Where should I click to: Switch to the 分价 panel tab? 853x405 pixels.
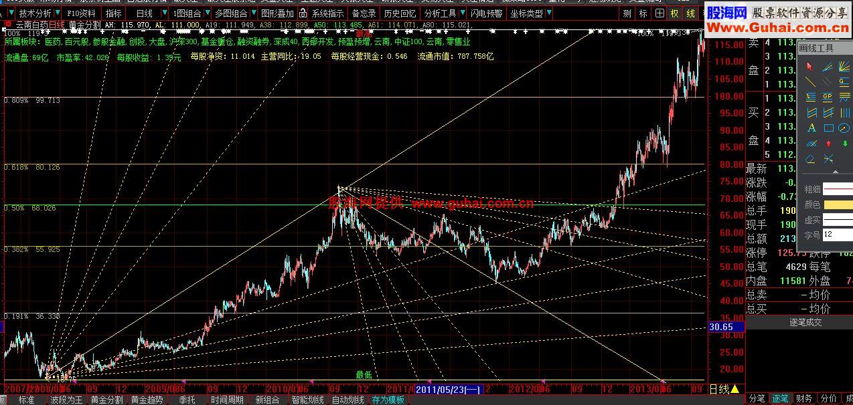(828, 399)
